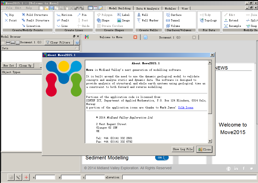
Task: Click the y coordinate input field
Action: point(71,177)
